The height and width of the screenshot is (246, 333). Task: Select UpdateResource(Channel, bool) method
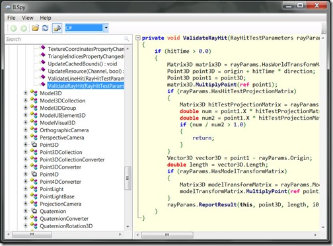point(86,71)
